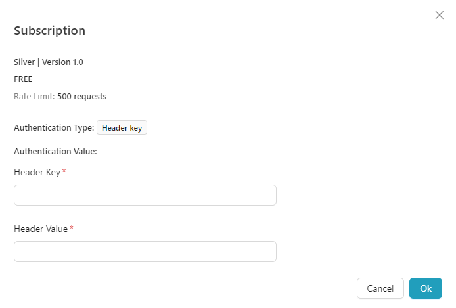The width and height of the screenshot is (456, 308).
Task: Select the Header key authentication tag
Action: (122, 128)
